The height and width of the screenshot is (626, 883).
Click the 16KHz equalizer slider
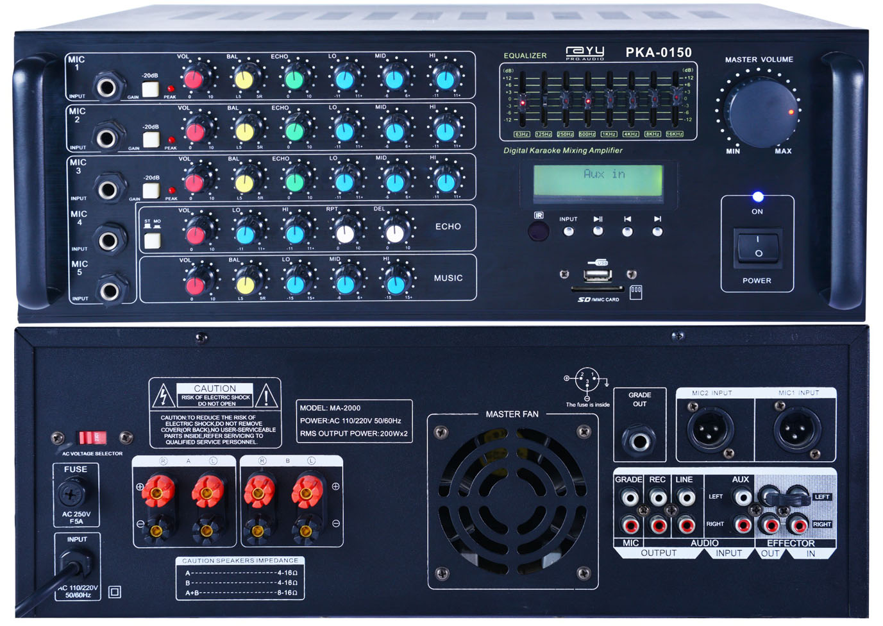point(675,98)
